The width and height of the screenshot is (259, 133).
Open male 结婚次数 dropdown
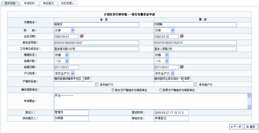click(x=161, y=61)
